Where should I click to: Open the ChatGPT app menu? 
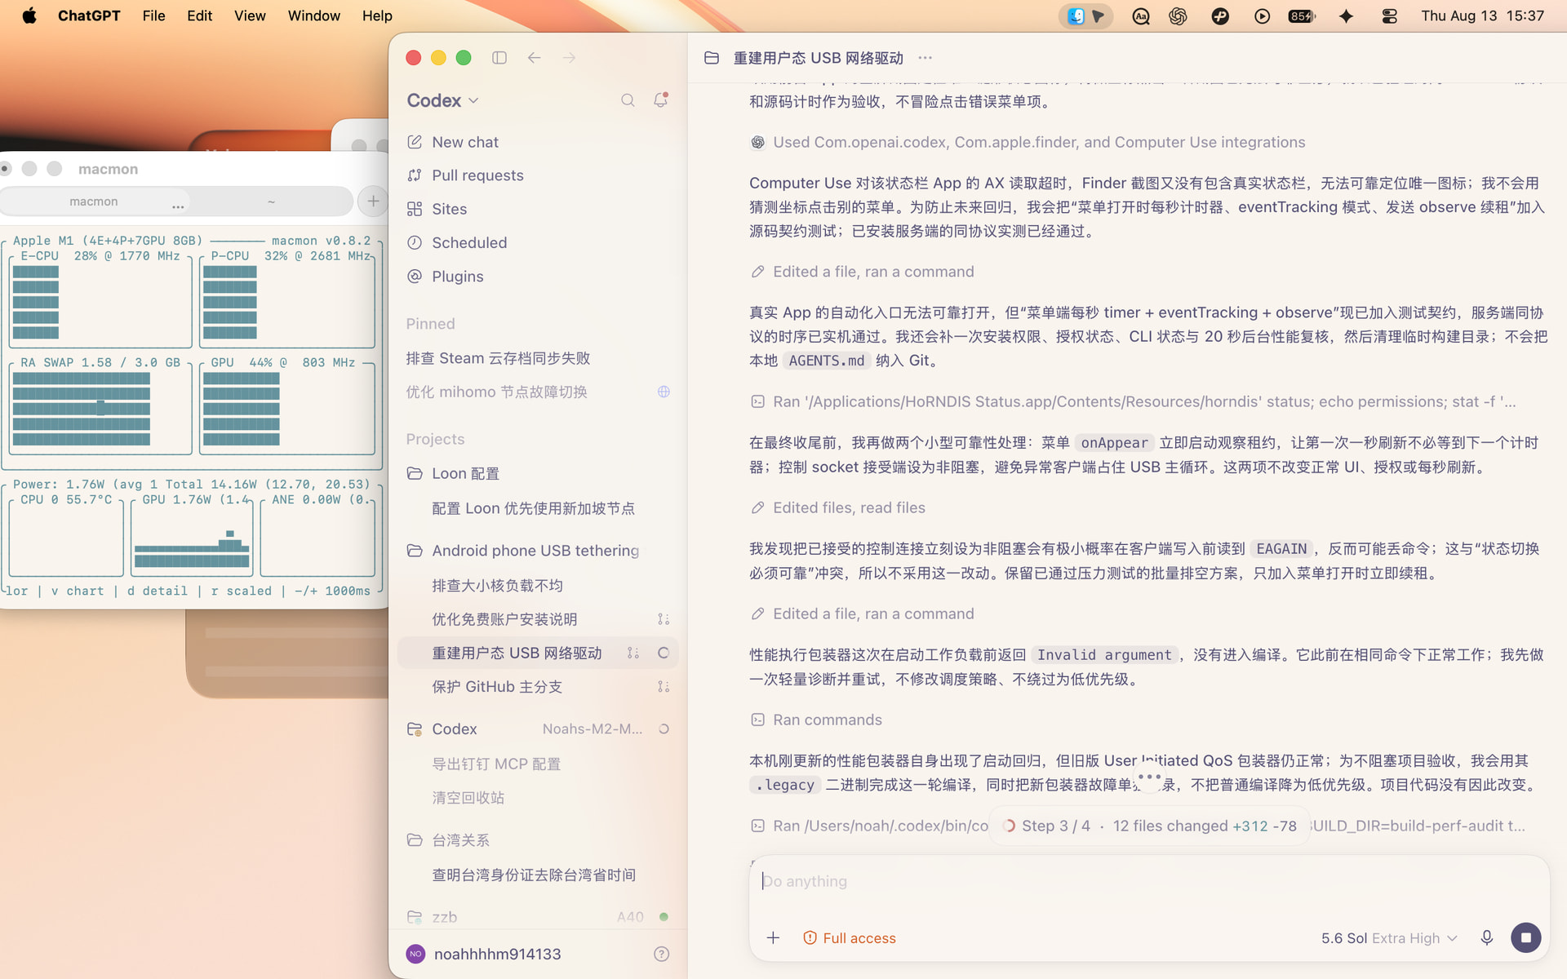tap(89, 16)
